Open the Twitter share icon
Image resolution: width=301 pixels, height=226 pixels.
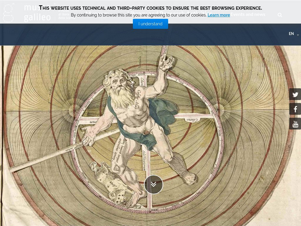295,95
